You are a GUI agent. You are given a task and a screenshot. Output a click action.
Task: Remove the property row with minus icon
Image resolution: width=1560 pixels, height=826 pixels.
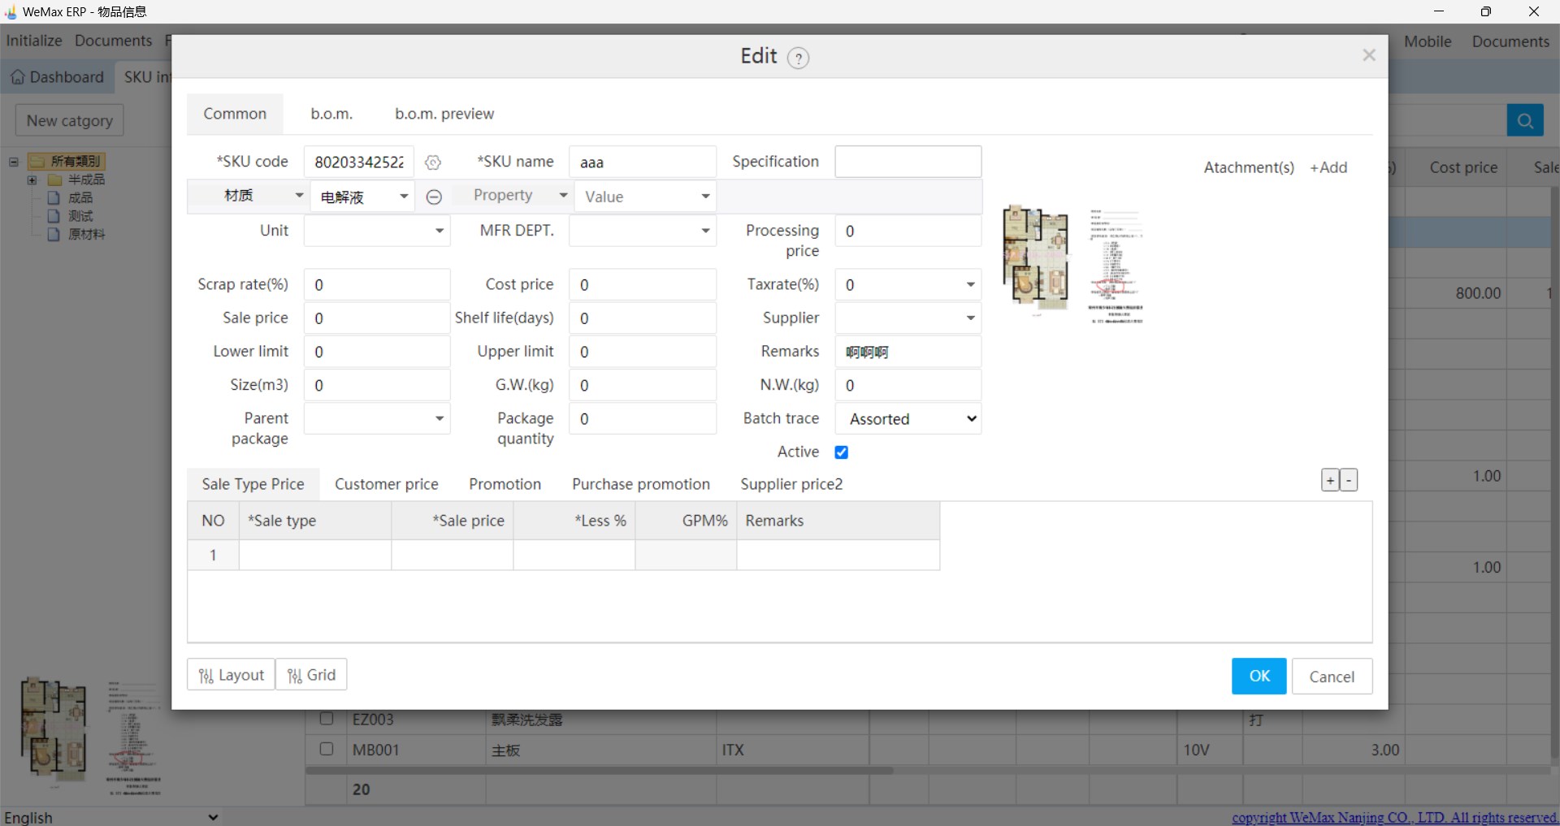[434, 197]
